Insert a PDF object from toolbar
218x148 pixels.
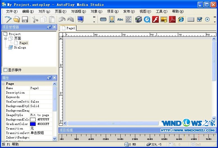pyautogui.click(x=172, y=19)
